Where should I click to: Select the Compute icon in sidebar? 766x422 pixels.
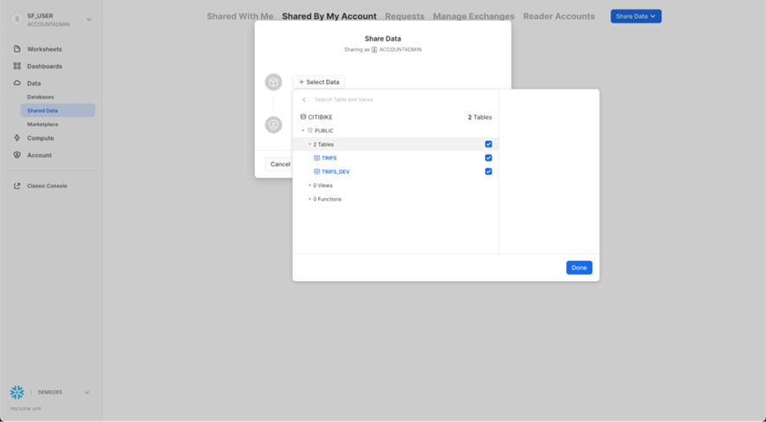17,138
